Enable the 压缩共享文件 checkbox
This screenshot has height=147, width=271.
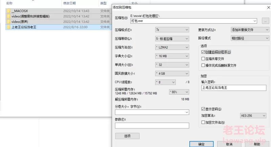[x=203, y=59]
